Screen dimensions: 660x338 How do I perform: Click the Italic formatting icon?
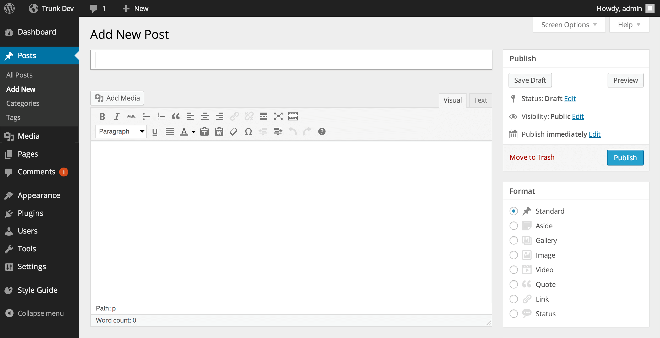[116, 116]
